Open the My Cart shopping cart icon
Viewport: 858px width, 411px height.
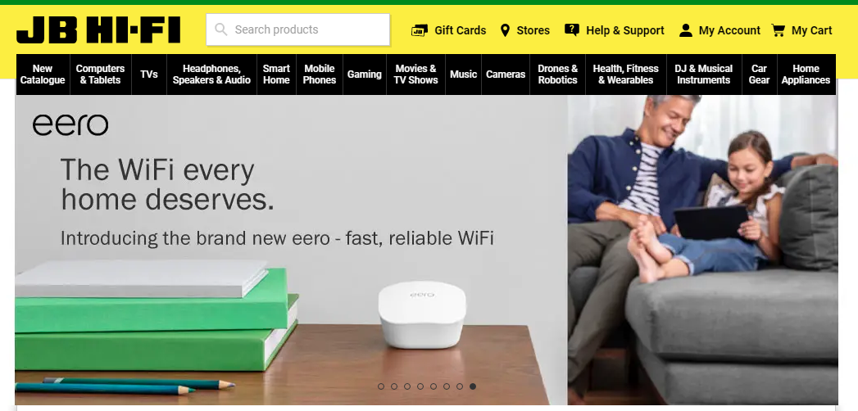(x=779, y=30)
